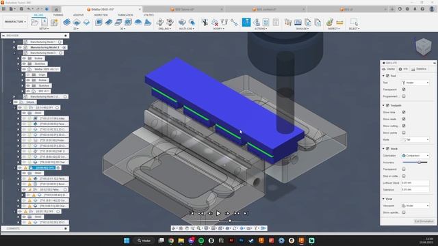Click the New Setup folder icon
Image resolution: width=438 pixels, height=246 pixels.
tap(35, 23)
